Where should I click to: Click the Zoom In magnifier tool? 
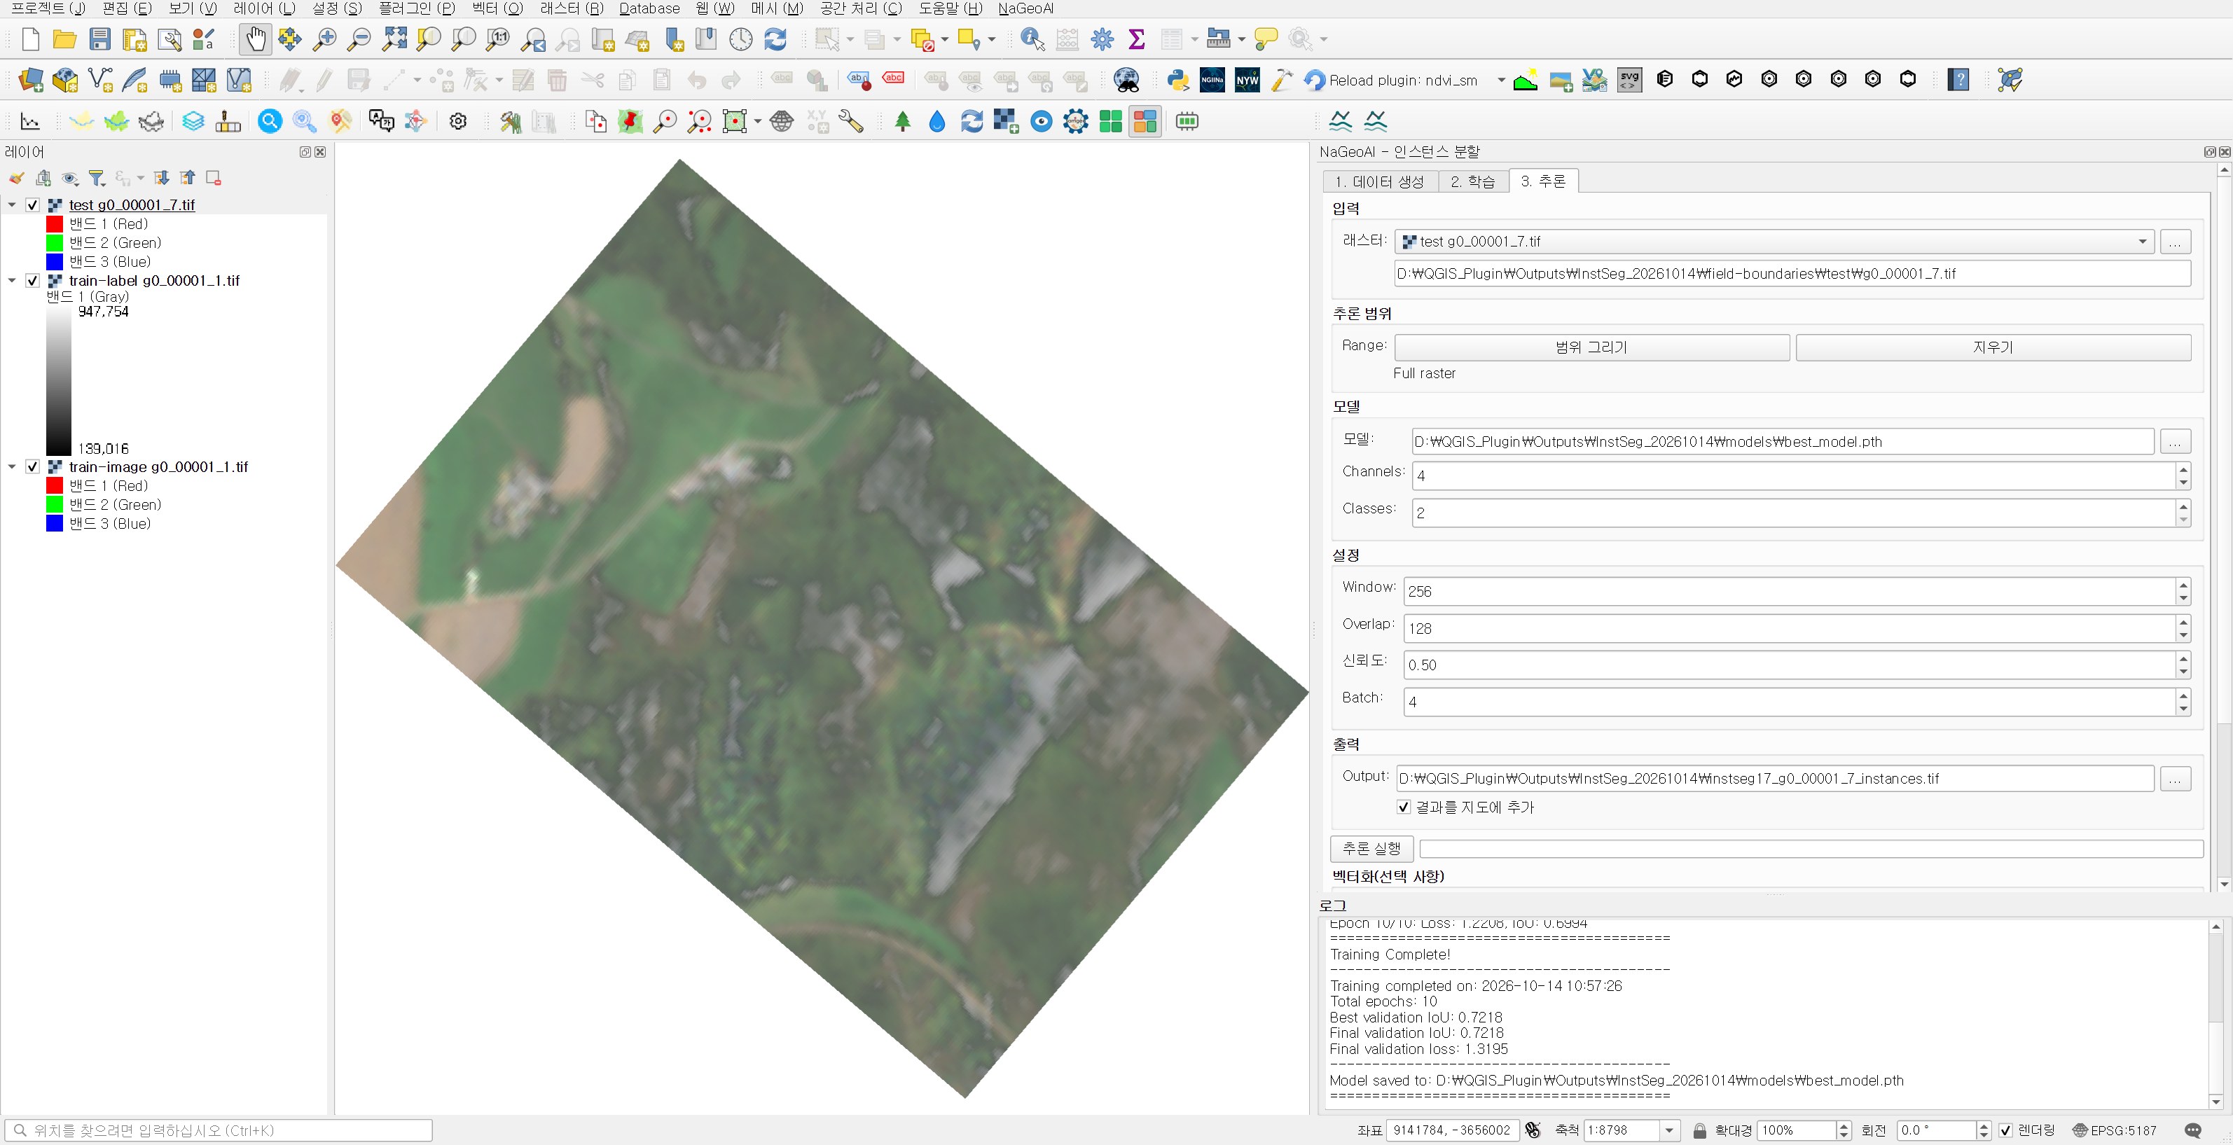(x=324, y=39)
